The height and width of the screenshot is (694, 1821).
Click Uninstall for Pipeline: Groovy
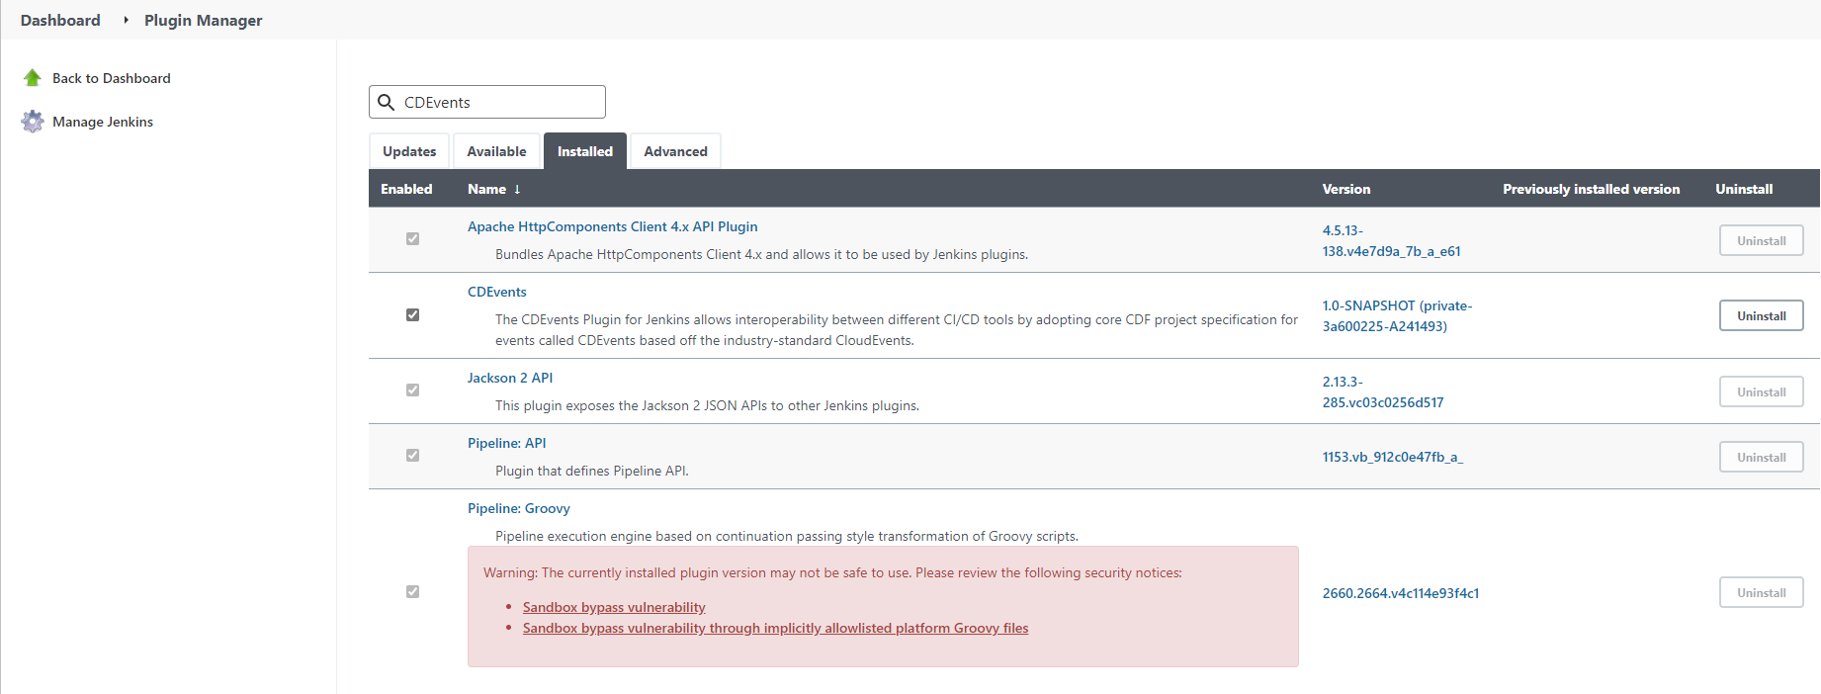tap(1762, 592)
